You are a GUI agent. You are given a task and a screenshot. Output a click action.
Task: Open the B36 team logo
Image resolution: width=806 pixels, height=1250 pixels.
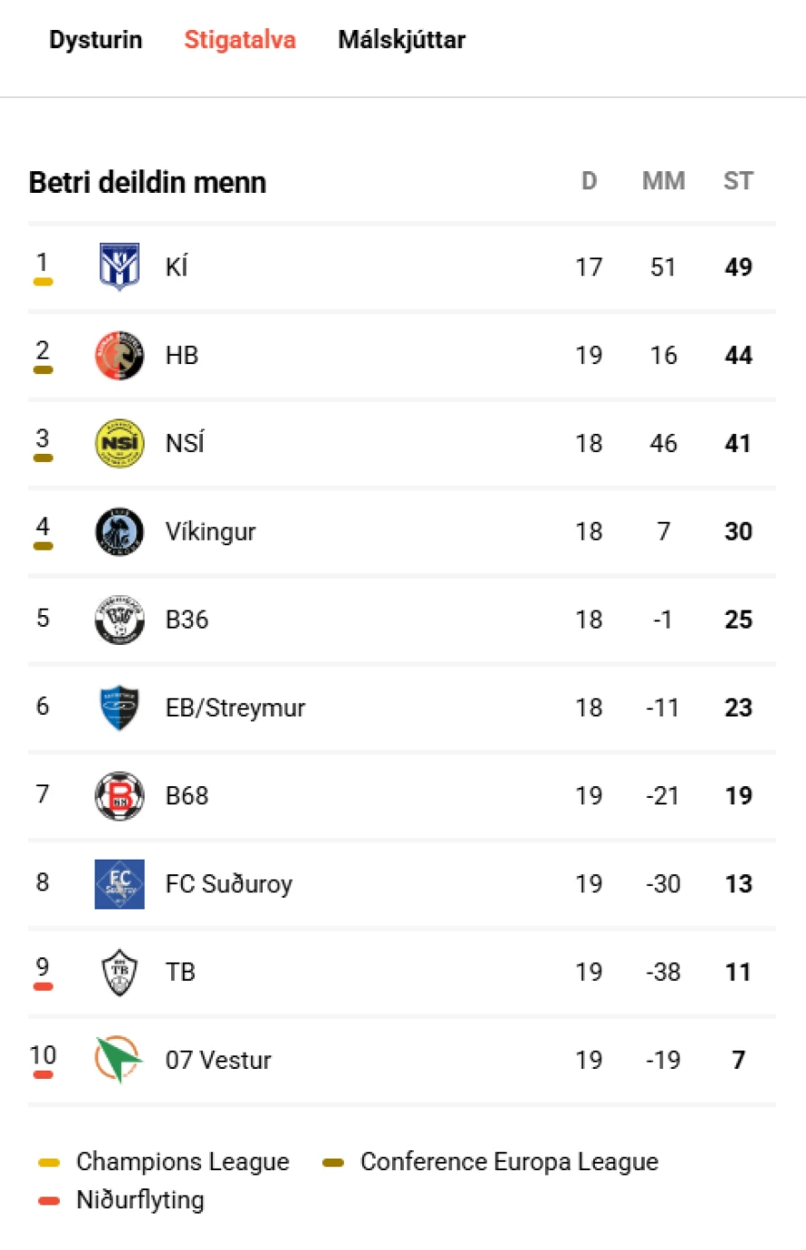(x=120, y=620)
